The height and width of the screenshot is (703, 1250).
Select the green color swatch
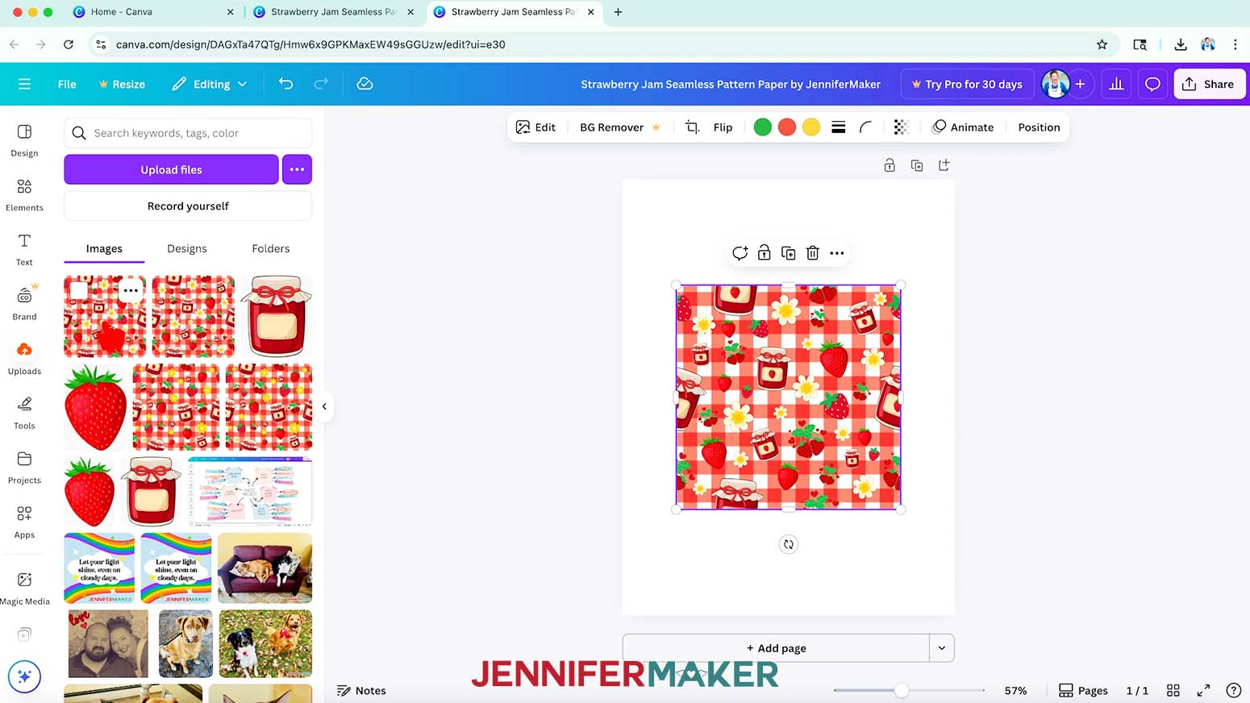762,127
